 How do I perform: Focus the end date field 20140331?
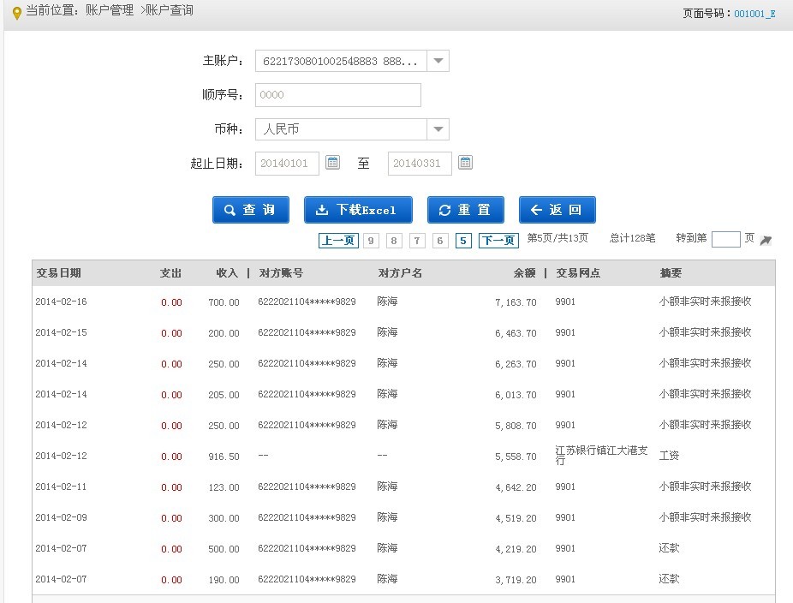(420, 164)
